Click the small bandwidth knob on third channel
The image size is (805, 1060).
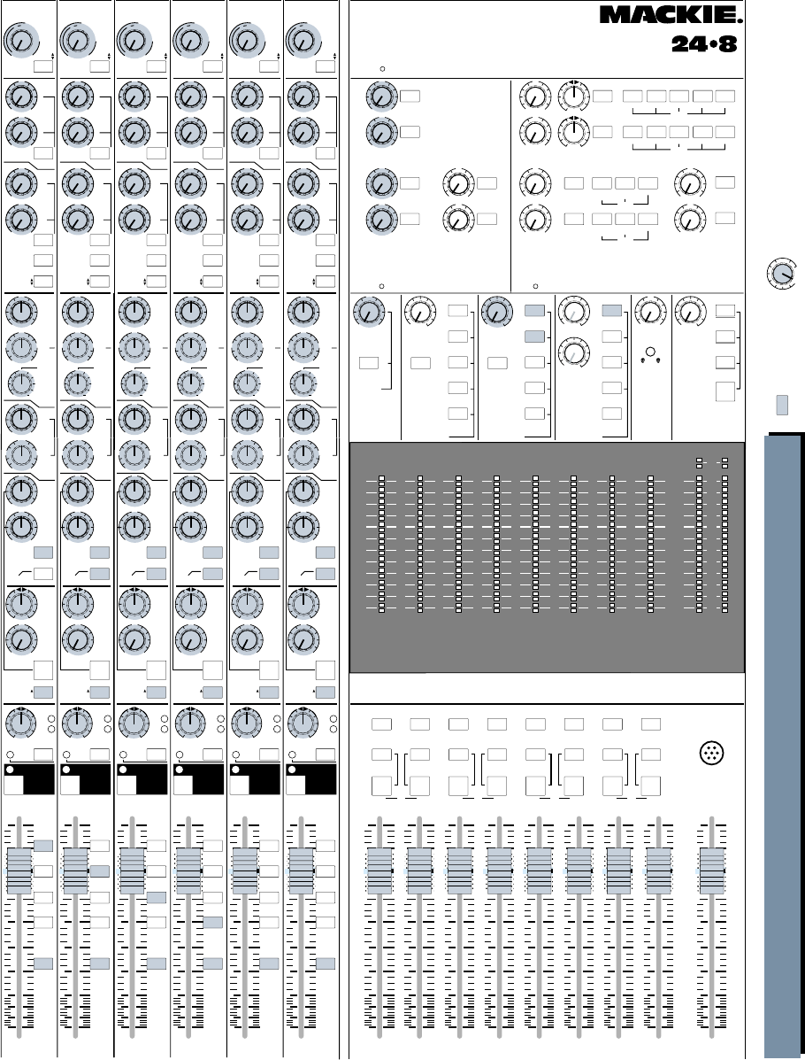click(x=134, y=384)
